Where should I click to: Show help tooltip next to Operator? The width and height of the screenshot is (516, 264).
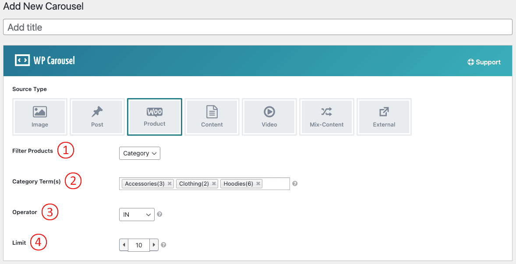coord(160,215)
